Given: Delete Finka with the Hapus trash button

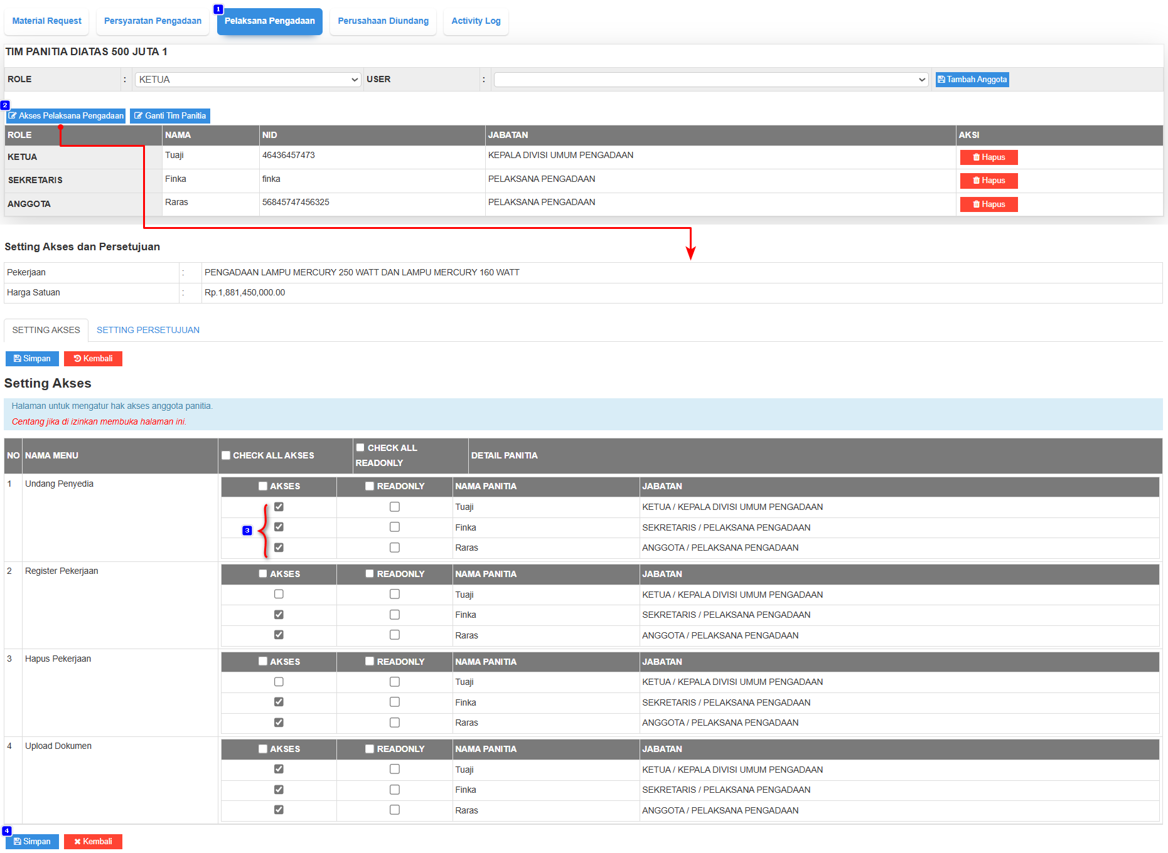Looking at the screenshot, I should point(989,181).
